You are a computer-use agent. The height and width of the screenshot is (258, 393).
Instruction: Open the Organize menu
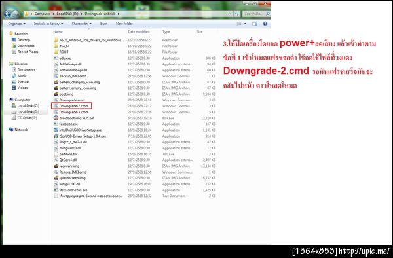pyautogui.click(x=16, y=24)
